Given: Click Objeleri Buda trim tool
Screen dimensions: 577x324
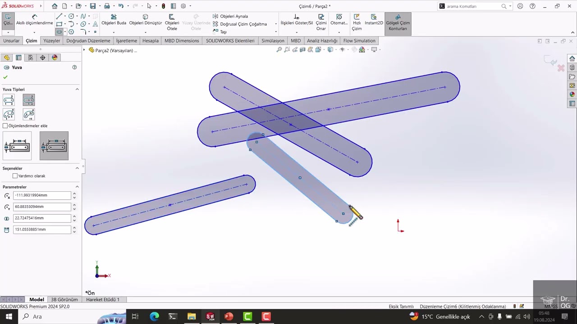Looking at the screenshot, I should click(x=114, y=20).
